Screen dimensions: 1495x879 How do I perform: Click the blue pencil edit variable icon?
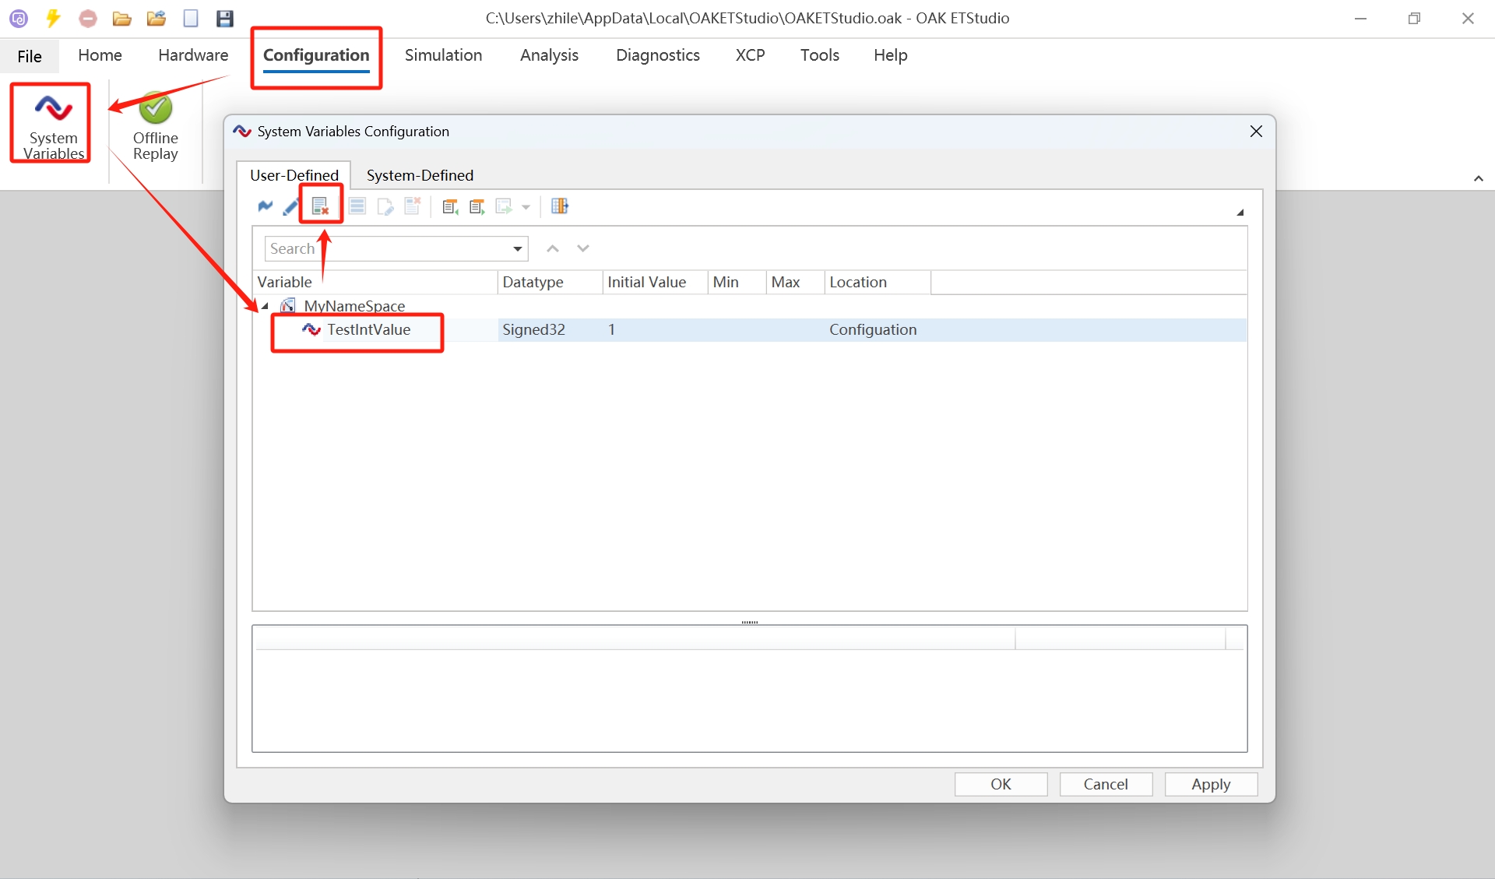(x=290, y=206)
